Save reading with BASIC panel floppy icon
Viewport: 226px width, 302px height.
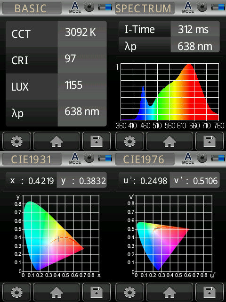[97, 141]
